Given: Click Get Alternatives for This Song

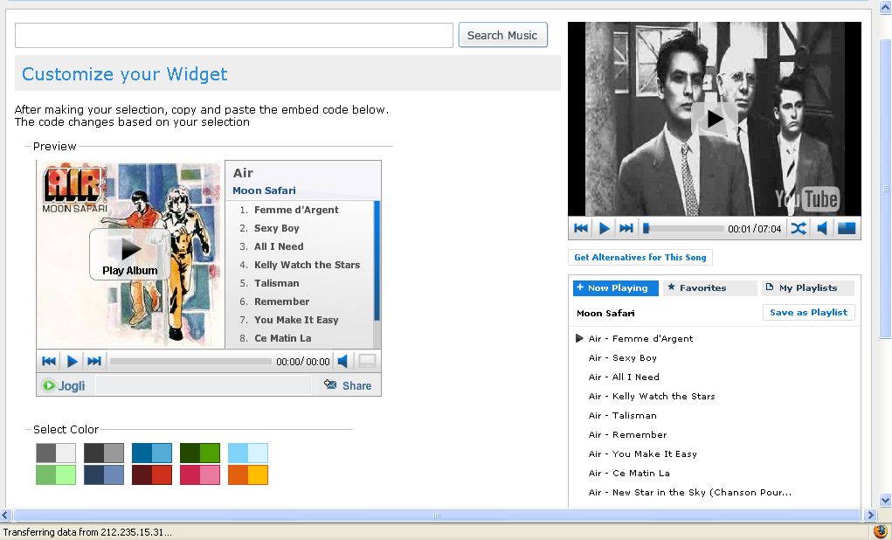Looking at the screenshot, I should (x=640, y=257).
